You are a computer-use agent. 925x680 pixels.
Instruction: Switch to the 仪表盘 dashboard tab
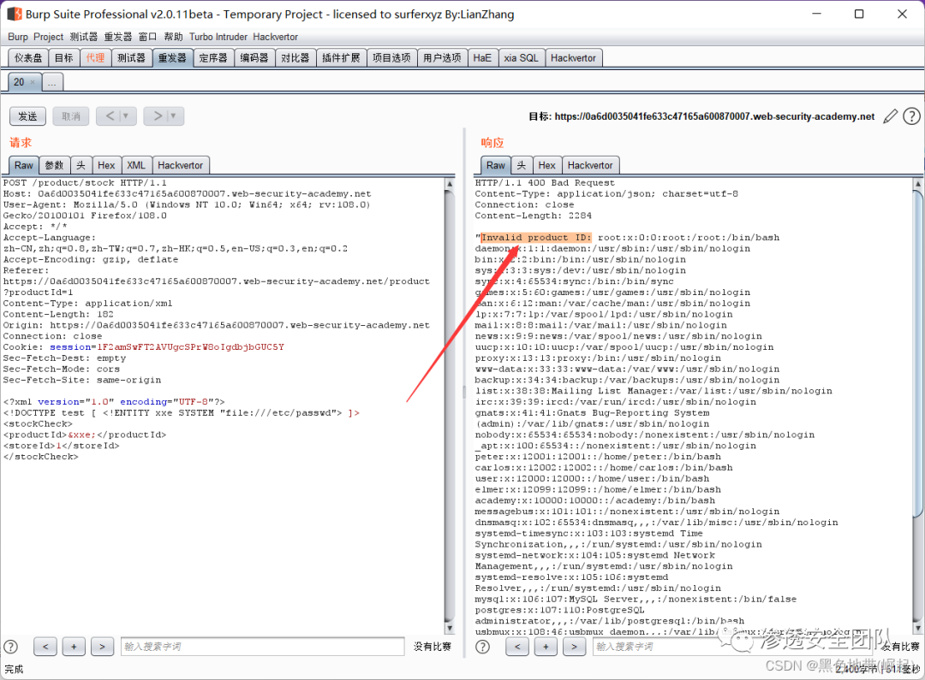click(28, 58)
